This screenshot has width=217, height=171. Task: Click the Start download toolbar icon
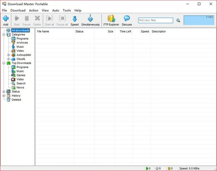point(17,18)
